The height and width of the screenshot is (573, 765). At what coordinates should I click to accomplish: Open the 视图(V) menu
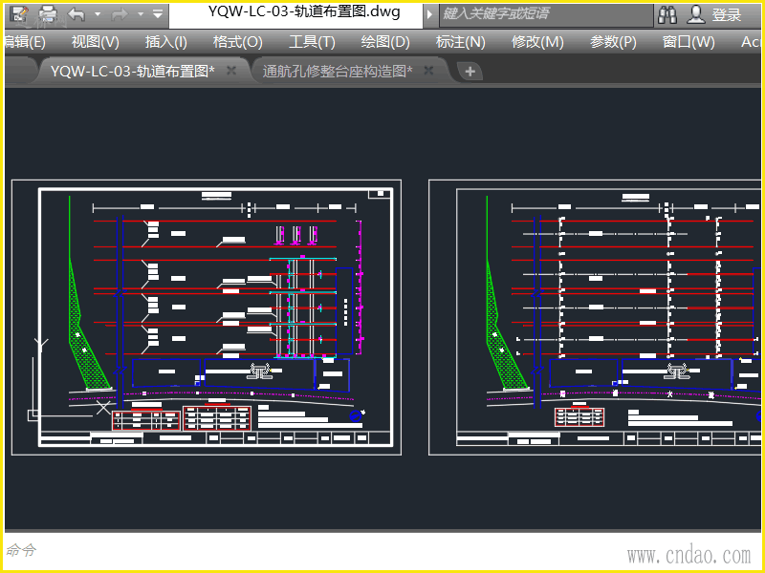95,42
